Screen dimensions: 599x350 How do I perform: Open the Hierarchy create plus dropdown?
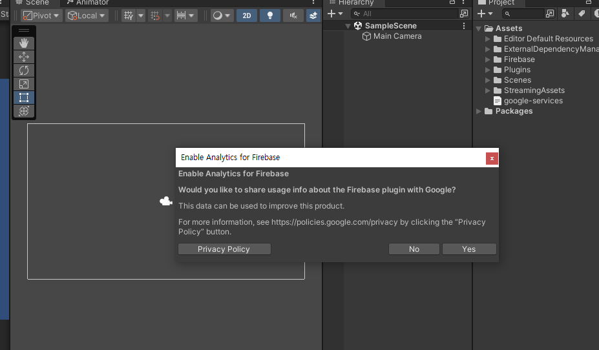tap(335, 14)
